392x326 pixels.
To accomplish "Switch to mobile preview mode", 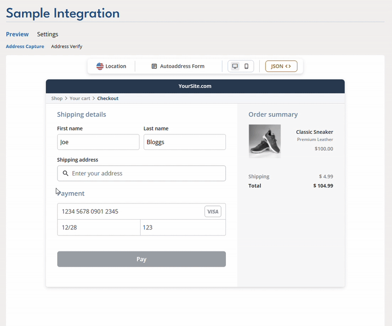I will (x=246, y=66).
